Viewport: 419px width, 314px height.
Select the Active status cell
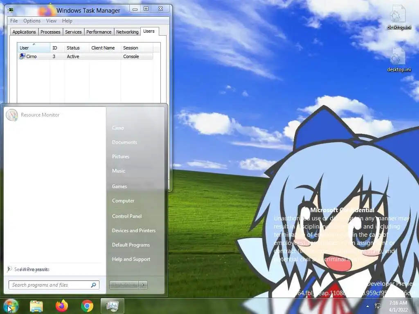pos(73,56)
